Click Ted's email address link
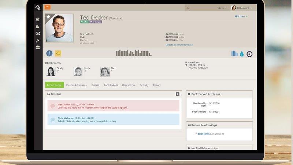The width and height of the screenshot is (293, 165). tap(179, 45)
